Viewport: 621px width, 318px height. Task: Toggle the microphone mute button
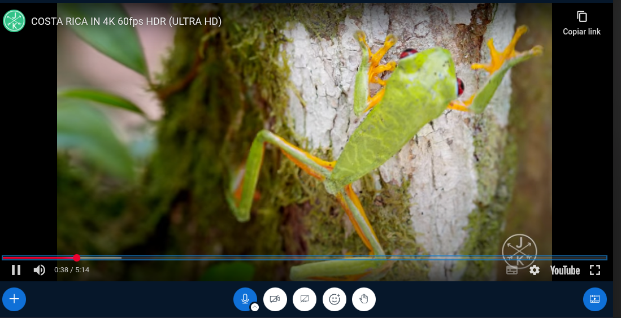coord(245,299)
